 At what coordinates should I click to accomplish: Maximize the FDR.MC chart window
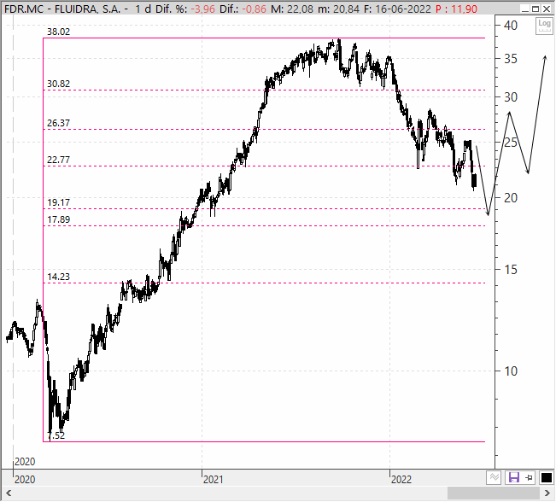click(x=536, y=9)
